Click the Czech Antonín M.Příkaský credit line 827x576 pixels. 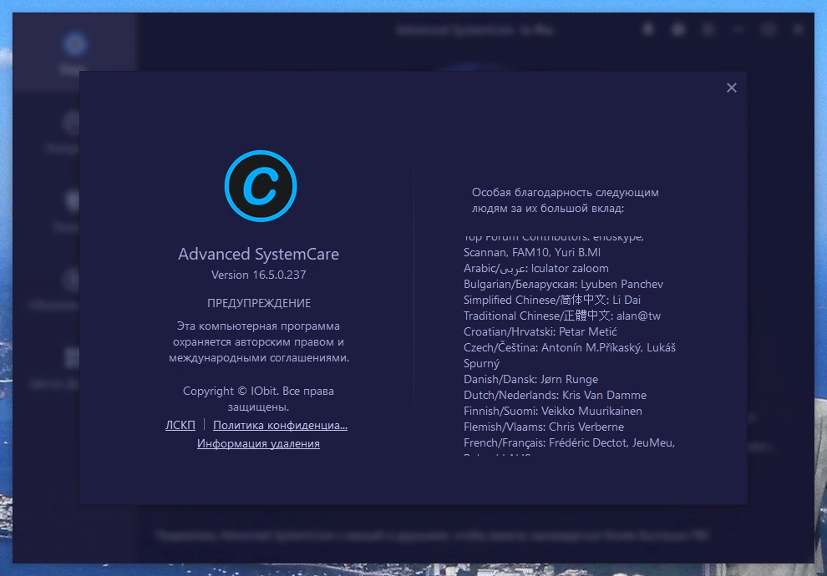coord(570,355)
